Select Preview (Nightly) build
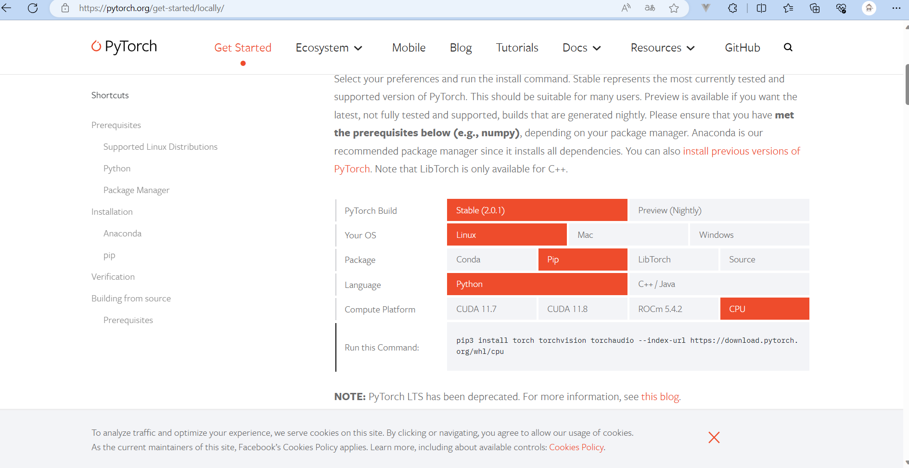The width and height of the screenshot is (909, 468). pyautogui.click(x=719, y=210)
